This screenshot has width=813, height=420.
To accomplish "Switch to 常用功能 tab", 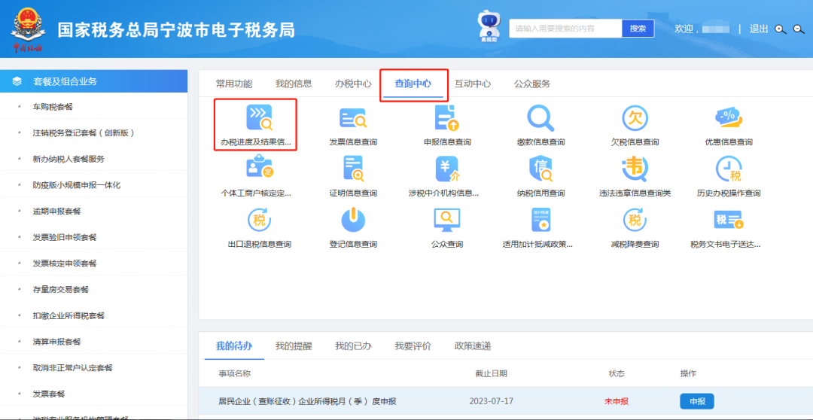I will pos(234,84).
